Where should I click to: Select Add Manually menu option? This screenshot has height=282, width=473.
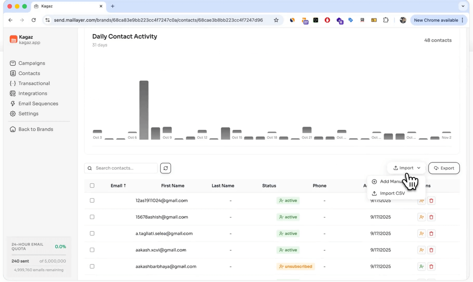tap(390, 181)
